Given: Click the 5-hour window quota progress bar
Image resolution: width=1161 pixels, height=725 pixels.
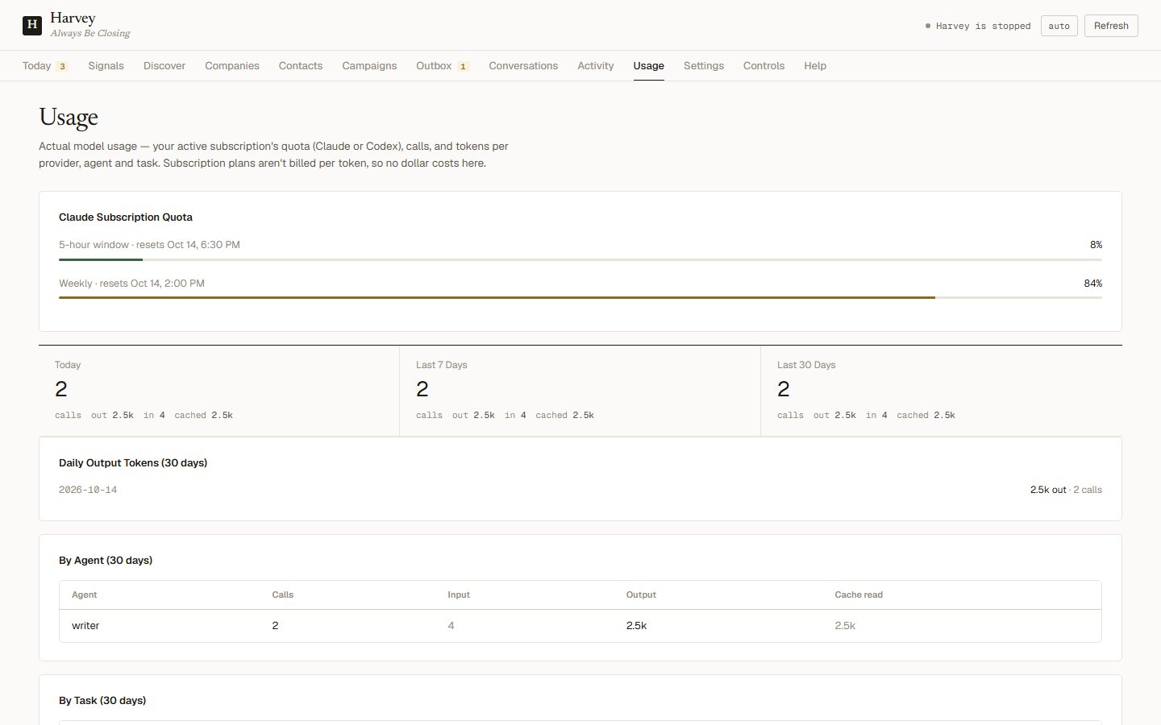Looking at the screenshot, I should pyautogui.click(x=580, y=259).
